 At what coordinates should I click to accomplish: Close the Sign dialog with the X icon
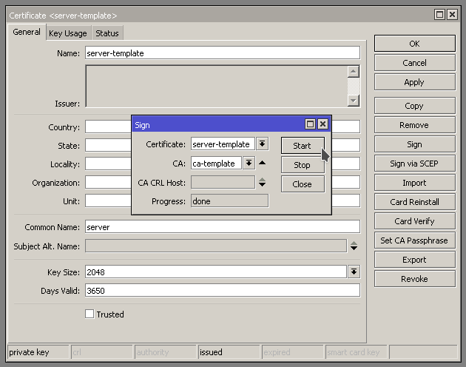[x=323, y=124]
